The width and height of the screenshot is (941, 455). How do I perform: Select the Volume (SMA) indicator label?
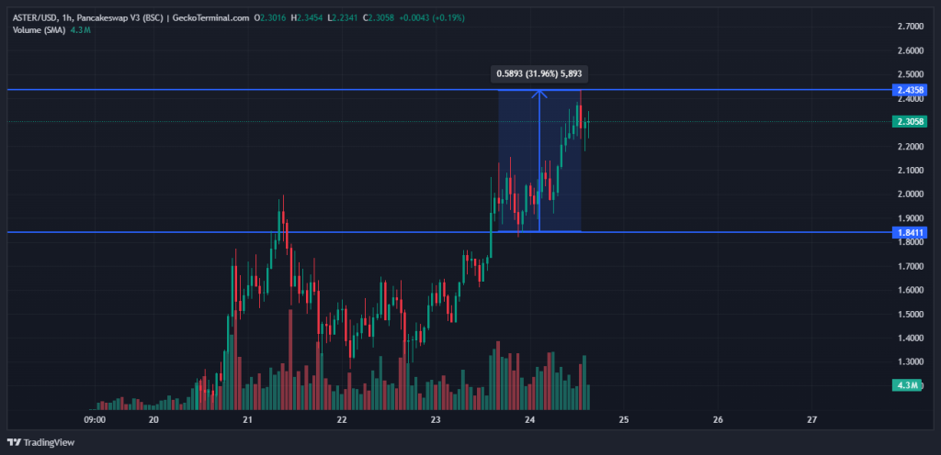(40, 29)
